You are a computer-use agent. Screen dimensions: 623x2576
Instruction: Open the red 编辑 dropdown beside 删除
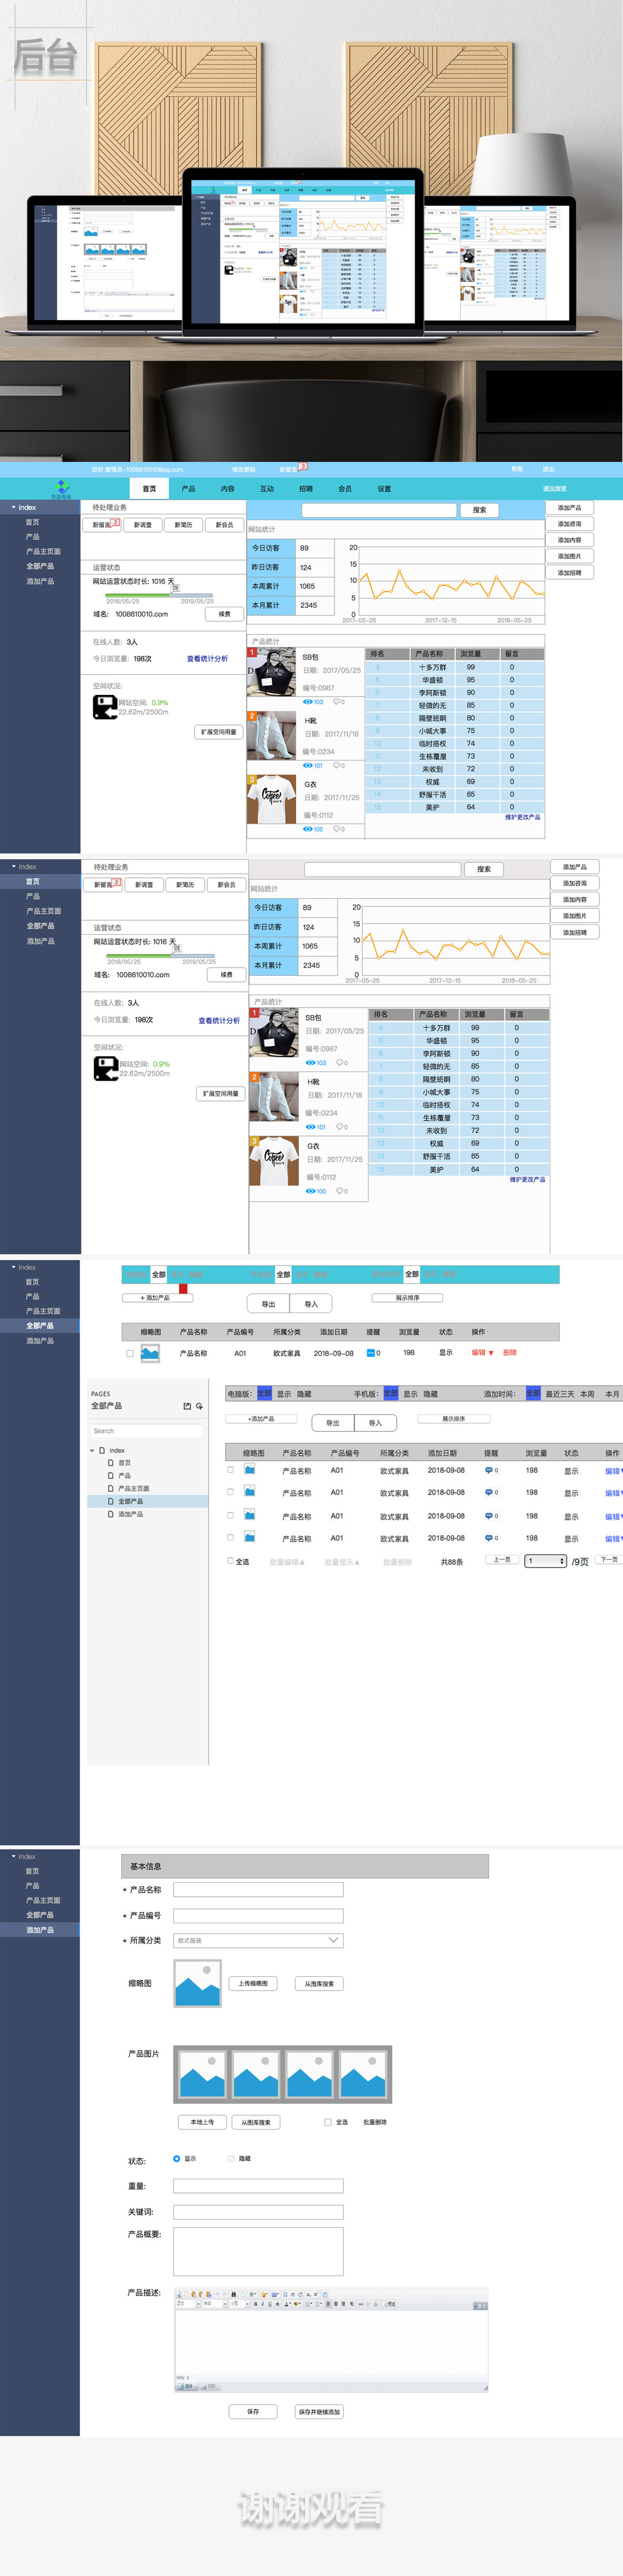click(x=483, y=1353)
